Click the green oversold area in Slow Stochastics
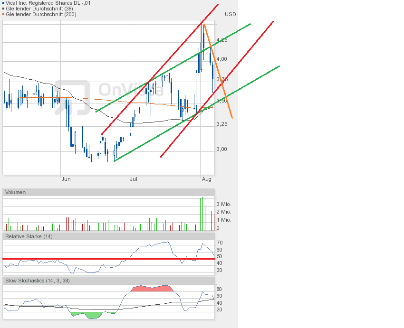Image resolution: width=404 pixels, height=328 pixels. point(86,314)
